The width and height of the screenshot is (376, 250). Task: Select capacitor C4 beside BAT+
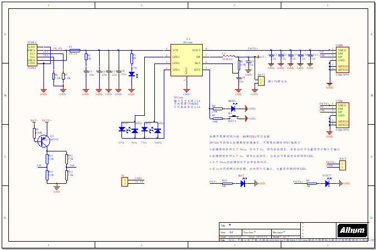coord(248,62)
